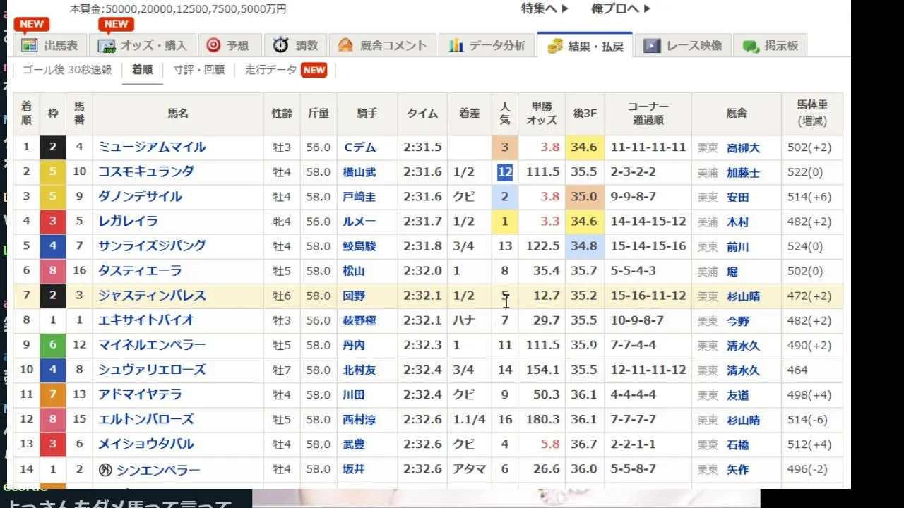Switch to the 調教 tab
The height and width of the screenshot is (508, 904).
(295, 45)
